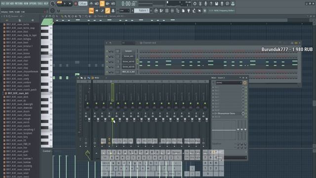Open the Playlist view icon
Screen dimensions: 316x178
click(156, 10)
